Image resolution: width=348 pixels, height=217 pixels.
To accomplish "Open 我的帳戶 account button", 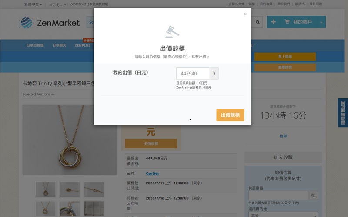I will click(298, 22).
